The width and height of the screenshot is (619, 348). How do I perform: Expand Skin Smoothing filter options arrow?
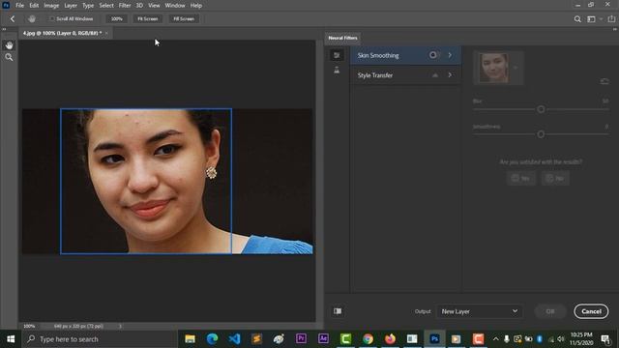(x=450, y=55)
